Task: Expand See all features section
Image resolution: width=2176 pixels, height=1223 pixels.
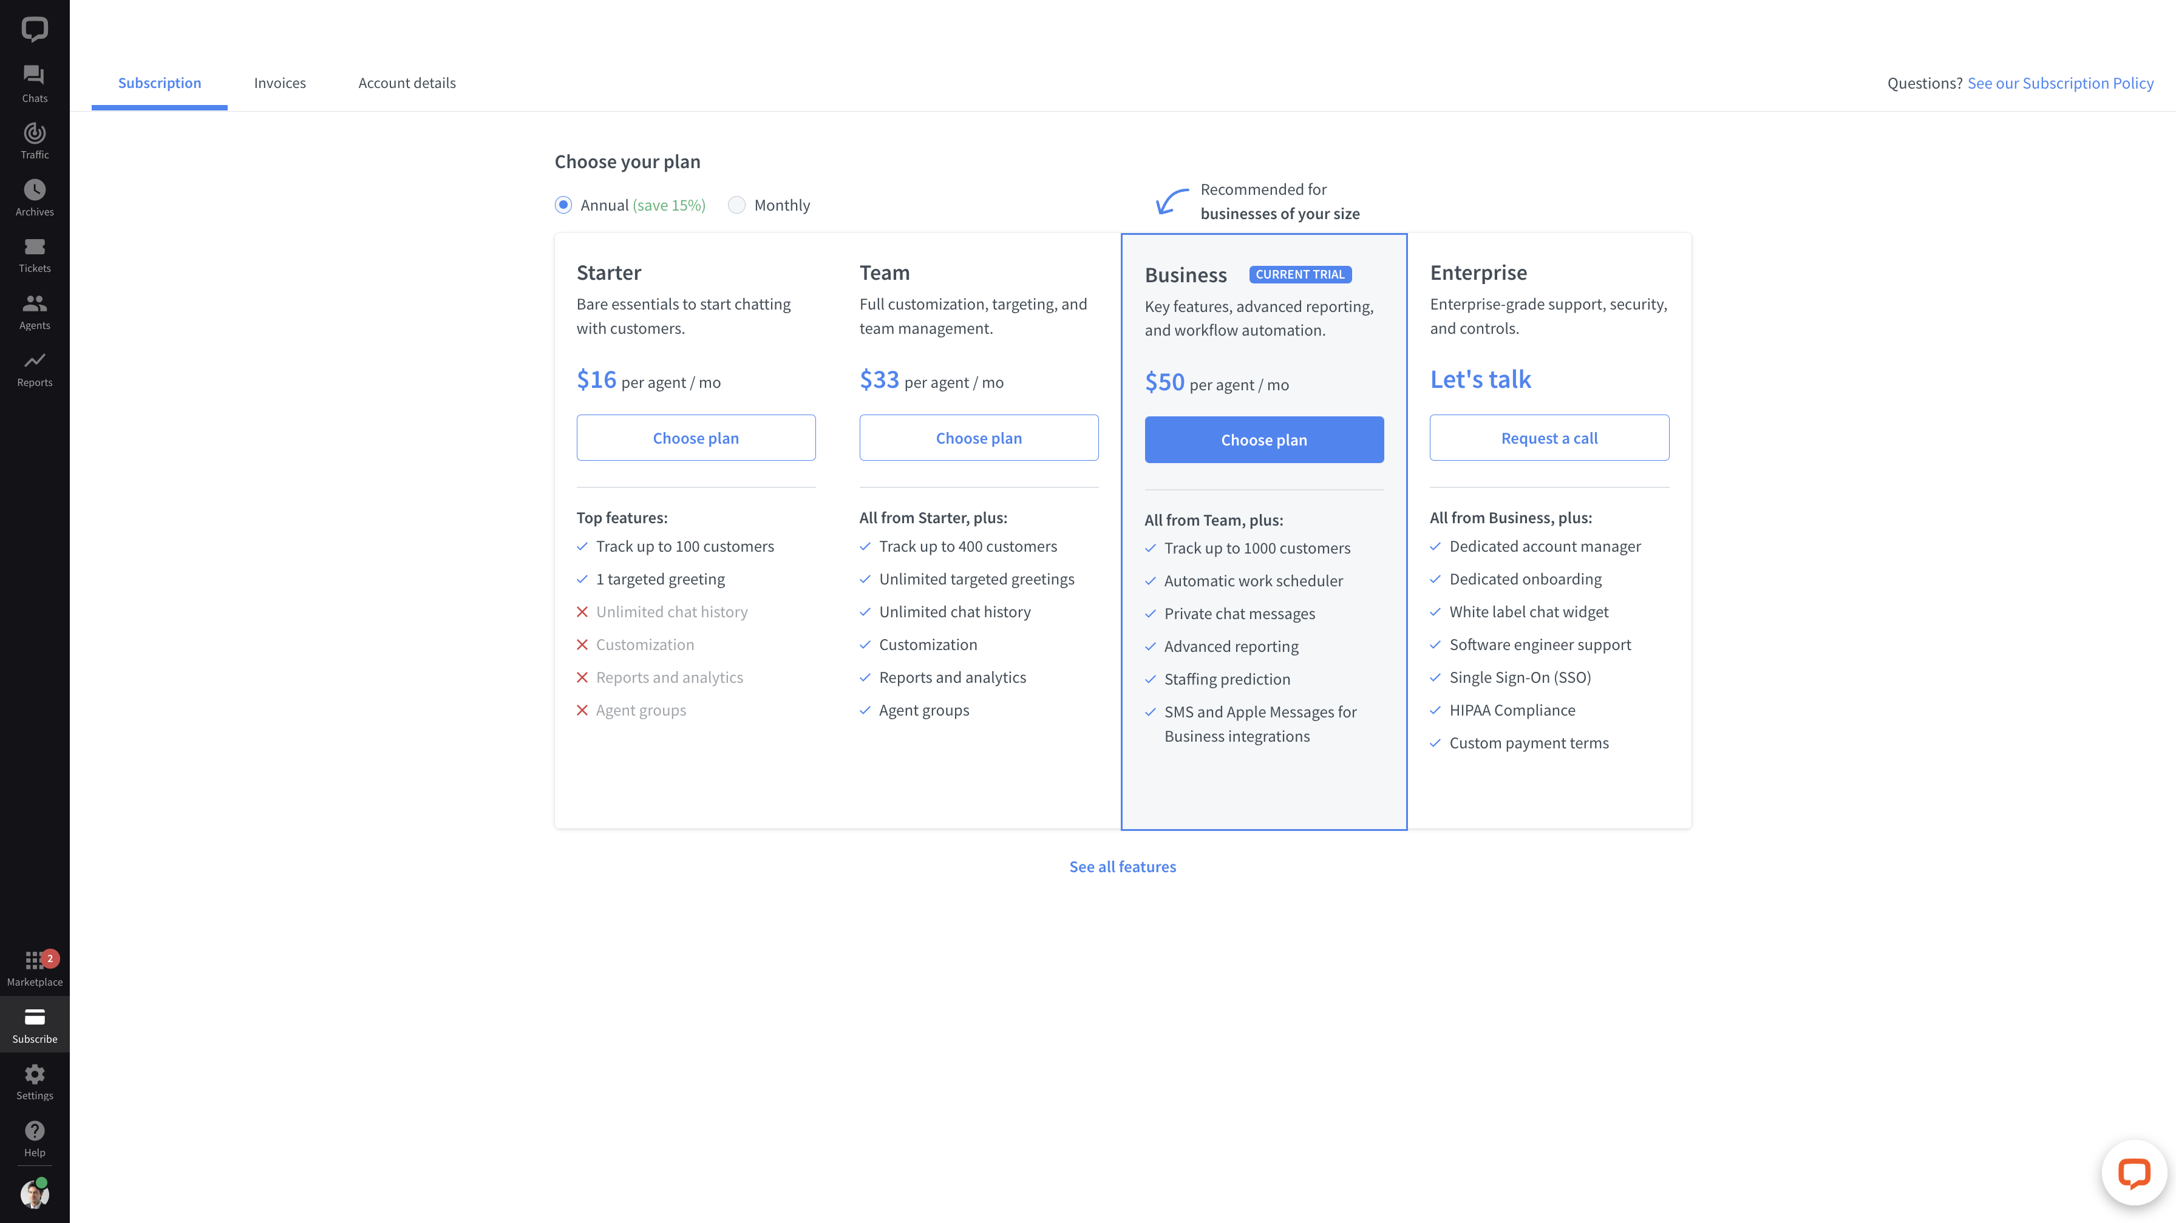Action: click(x=1123, y=866)
